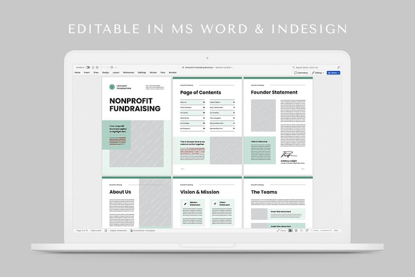Select the Outline view icon
The width and height of the screenshot is (415, 277).
[302, 230]
